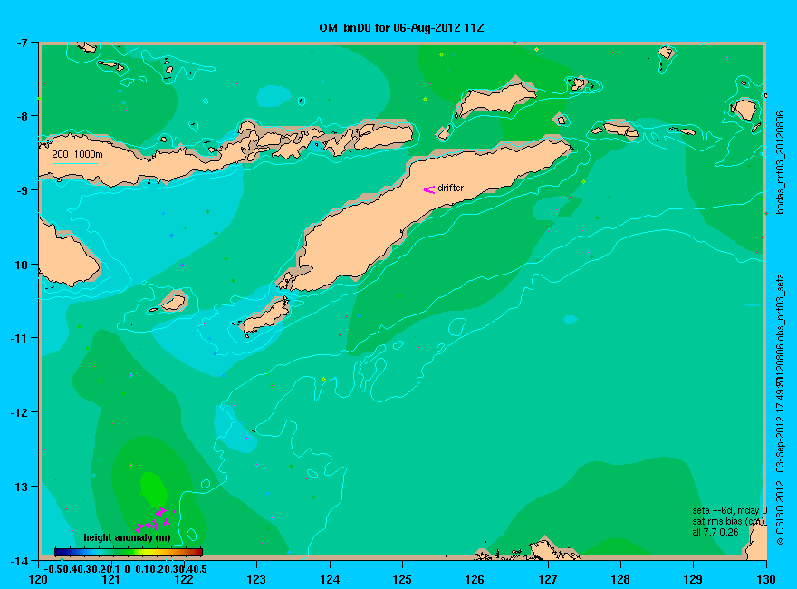Select the magenta arrow marker beside 'drifter'
Image resolution: width=797 pixels, height=589 pixels.
[x=429, y=189]
